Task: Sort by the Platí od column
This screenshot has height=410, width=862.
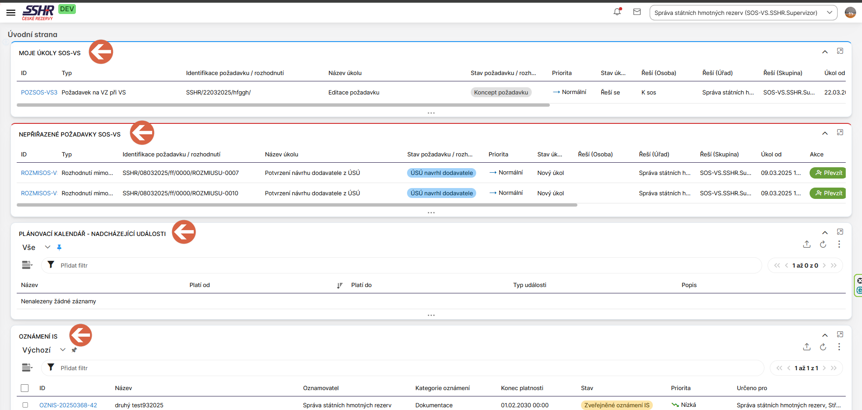Action: tap(200, 285)
